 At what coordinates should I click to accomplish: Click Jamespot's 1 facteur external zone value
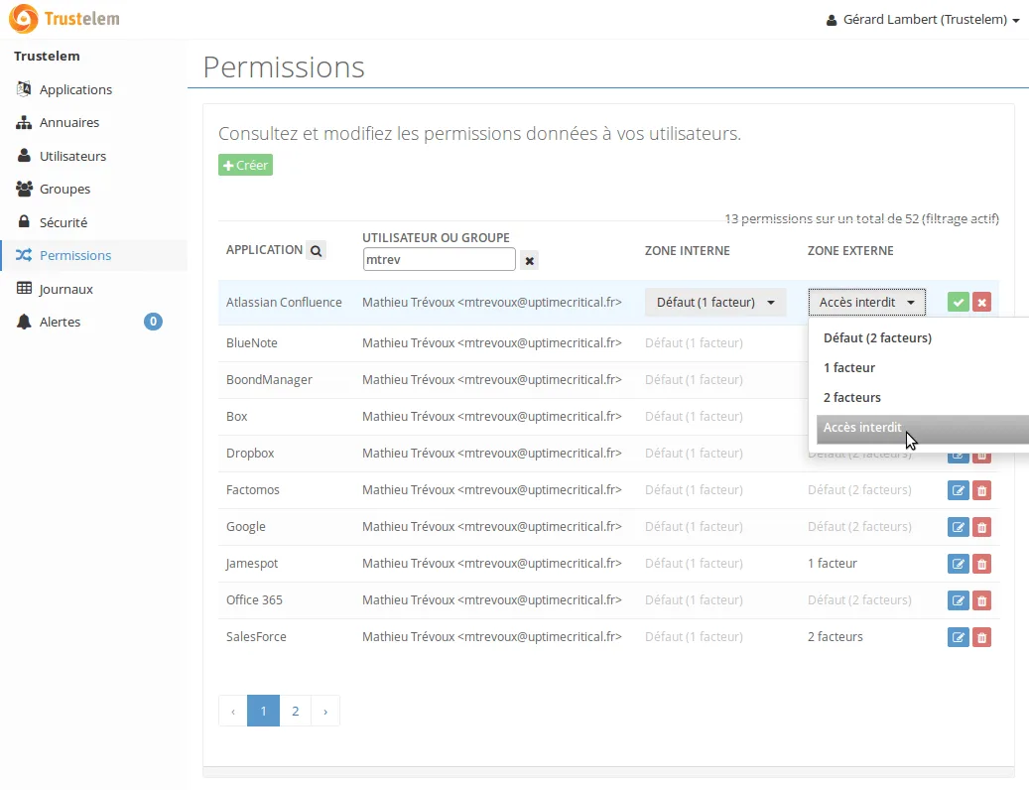pos(833,564)
